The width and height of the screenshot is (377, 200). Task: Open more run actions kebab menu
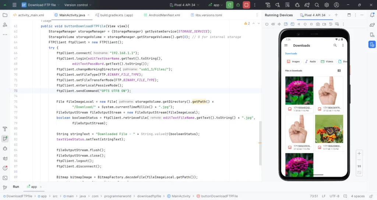coord(255,5)
